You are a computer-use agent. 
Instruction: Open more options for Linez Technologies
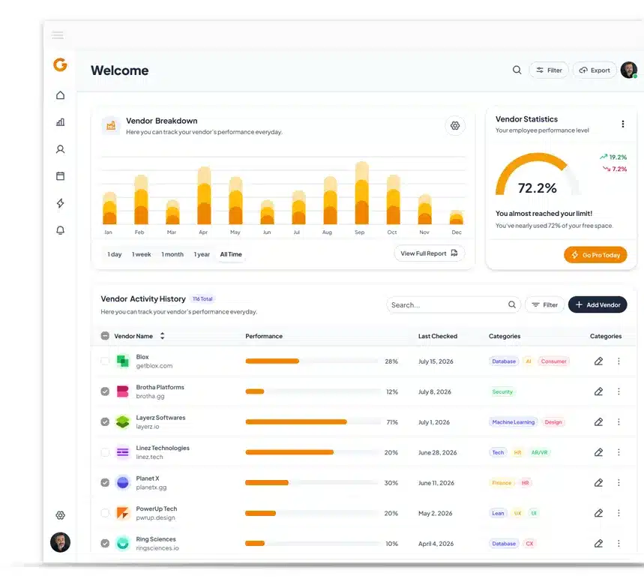(619, 452)
